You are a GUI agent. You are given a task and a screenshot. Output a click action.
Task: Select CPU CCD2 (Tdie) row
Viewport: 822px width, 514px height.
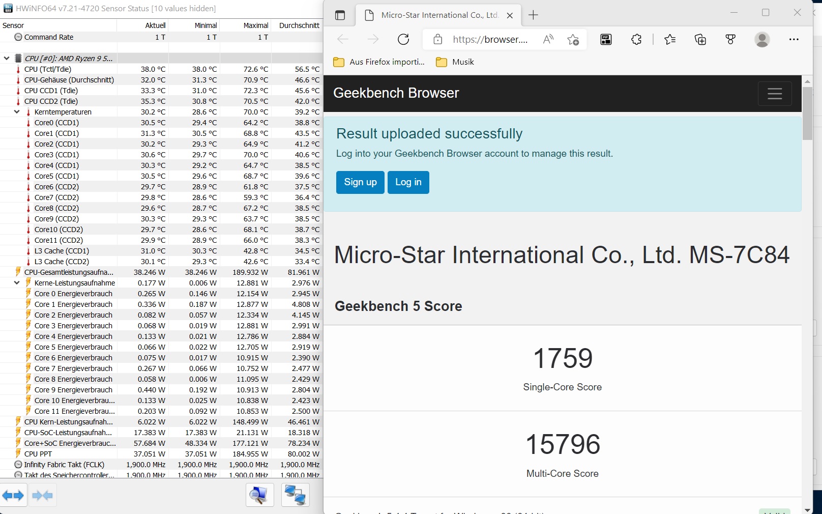[161, 101]
